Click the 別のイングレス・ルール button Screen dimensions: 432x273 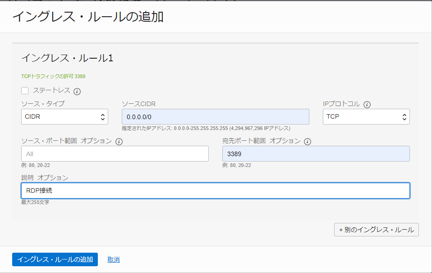pyautogui.click(x=376, y=230)
